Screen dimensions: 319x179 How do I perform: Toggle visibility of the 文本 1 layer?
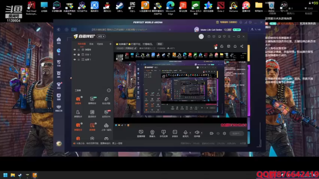(x=75, y=54)
